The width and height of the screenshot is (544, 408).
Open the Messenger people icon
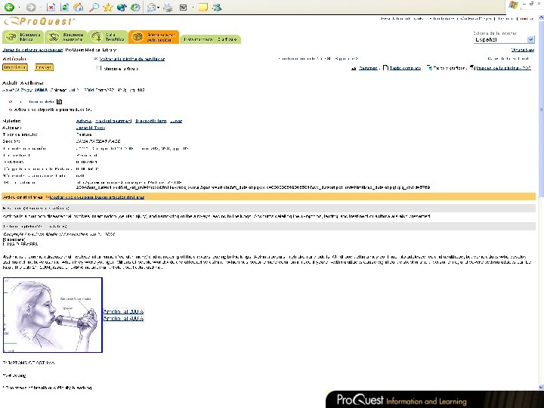(217, 7)
